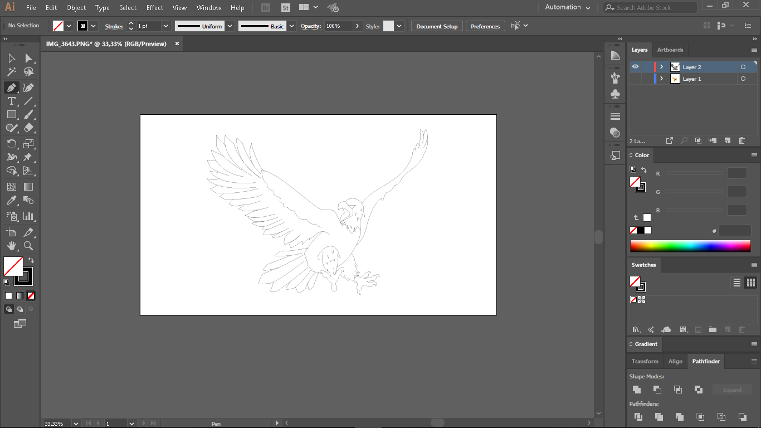
Task: Select the Rotate tool
Action: [11, 144]
